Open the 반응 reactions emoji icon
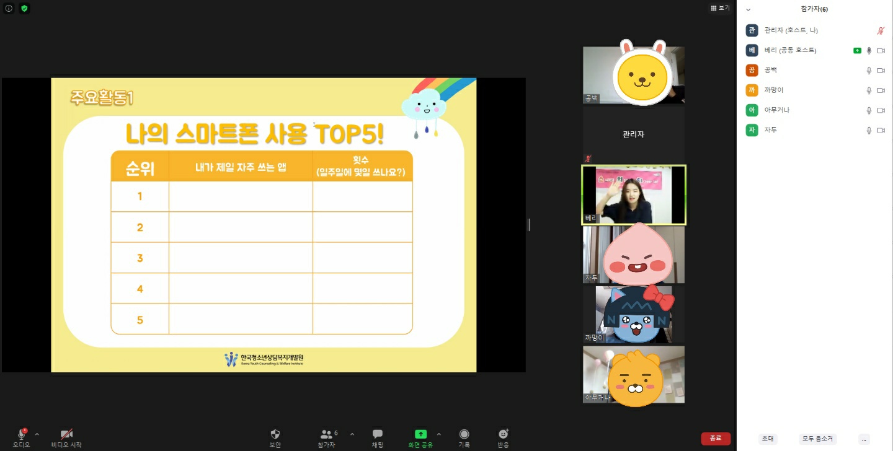The image size is (893, 451). (503, 434)
